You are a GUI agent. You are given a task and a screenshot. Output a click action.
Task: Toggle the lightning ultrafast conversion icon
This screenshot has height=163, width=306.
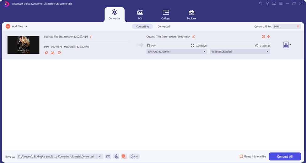pyautogui.click(x=116, y=156)
